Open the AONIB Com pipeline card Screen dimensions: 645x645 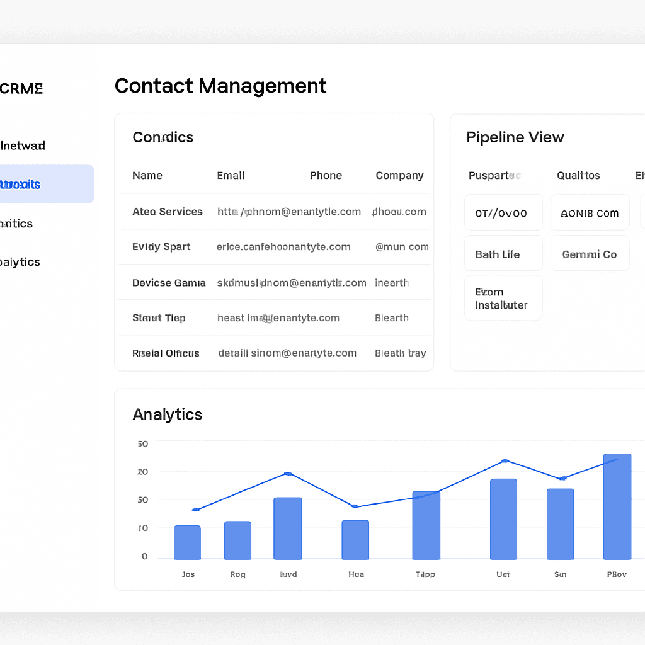point(590,212)
